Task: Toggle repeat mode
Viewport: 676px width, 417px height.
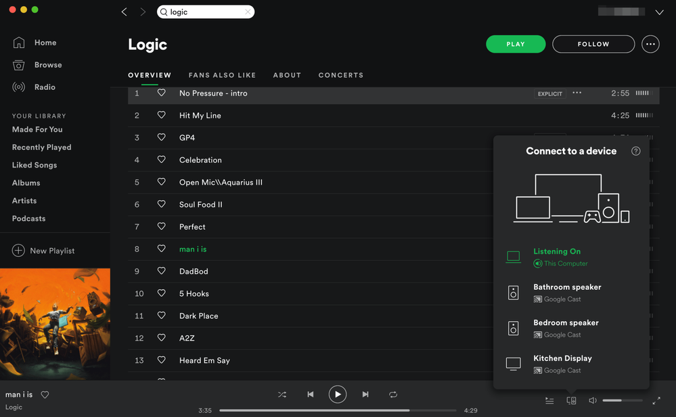Action: tap(393, 394)
